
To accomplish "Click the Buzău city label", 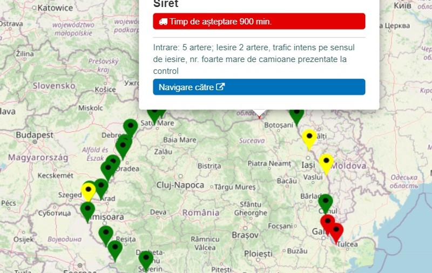I will (298, 251).
